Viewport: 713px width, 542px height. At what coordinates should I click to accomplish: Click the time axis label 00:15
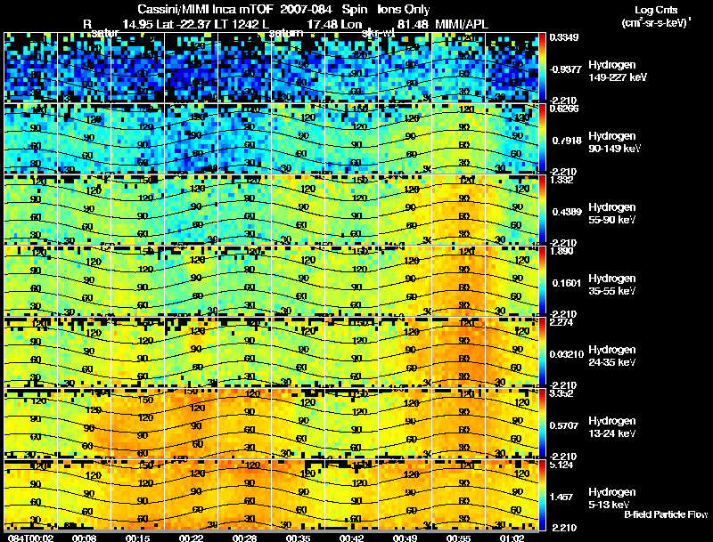point(138,538)
